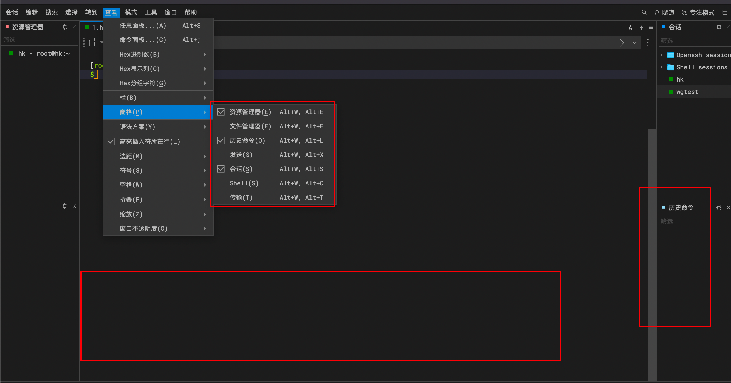The image size is (731, 383).
Task: Open gear icon of lower-left empty panel
Action: (x=65, y=206)
